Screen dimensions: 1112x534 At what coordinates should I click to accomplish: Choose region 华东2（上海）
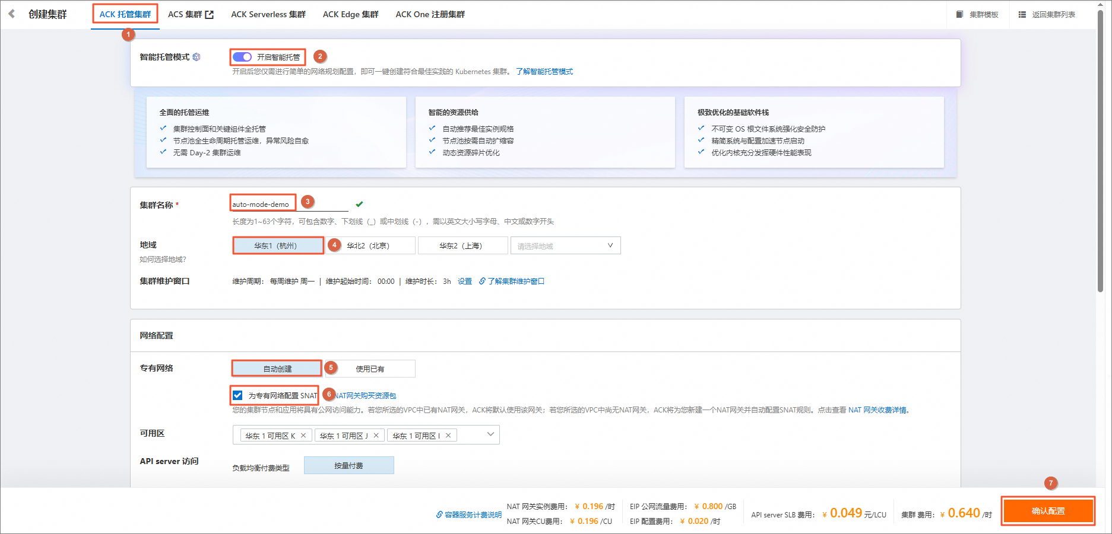(463, 245)
